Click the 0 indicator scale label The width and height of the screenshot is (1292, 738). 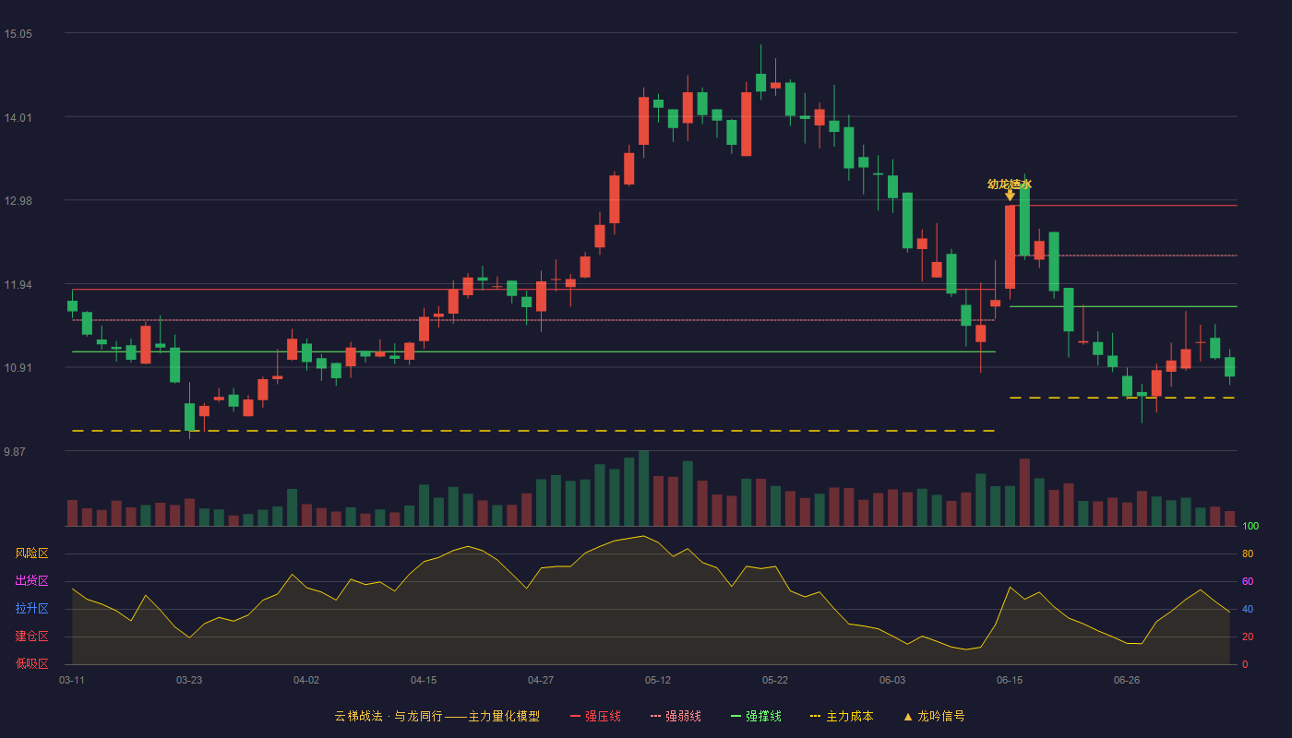click(x=1245, y=664)
